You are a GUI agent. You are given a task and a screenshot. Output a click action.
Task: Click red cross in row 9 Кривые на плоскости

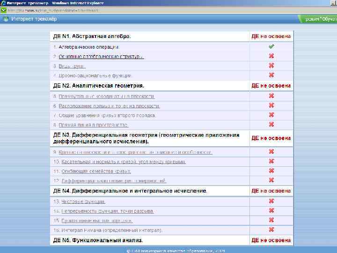click(x=271, y=151)
